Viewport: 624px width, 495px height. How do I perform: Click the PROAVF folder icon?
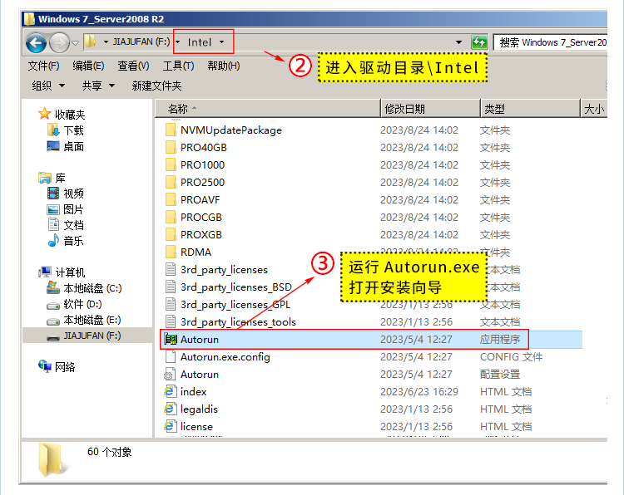(171, 200)
